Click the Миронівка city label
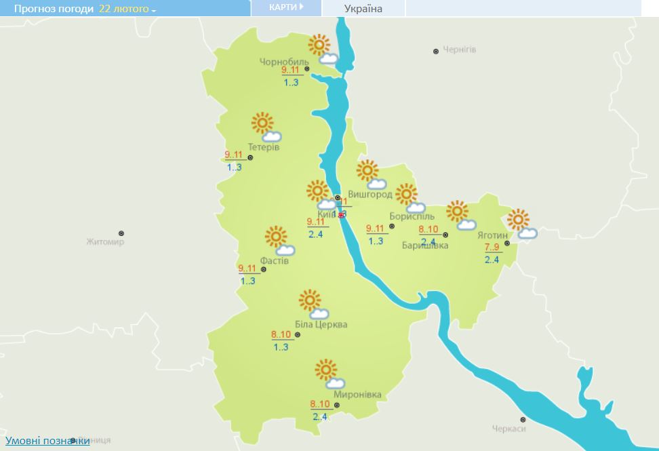Image resolution: width=659 pixels, height=451 pixels. point(358,395)
